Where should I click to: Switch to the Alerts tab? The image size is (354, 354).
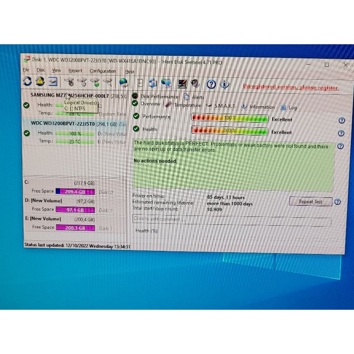[194, 97]
